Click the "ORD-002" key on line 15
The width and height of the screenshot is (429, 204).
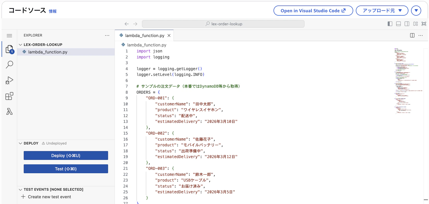(x=156, y=133)
